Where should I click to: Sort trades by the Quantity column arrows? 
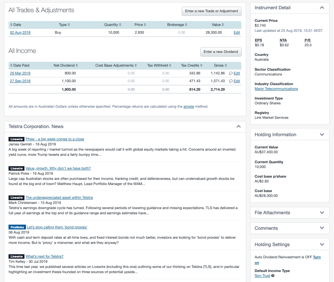click(x=120, y=24)
